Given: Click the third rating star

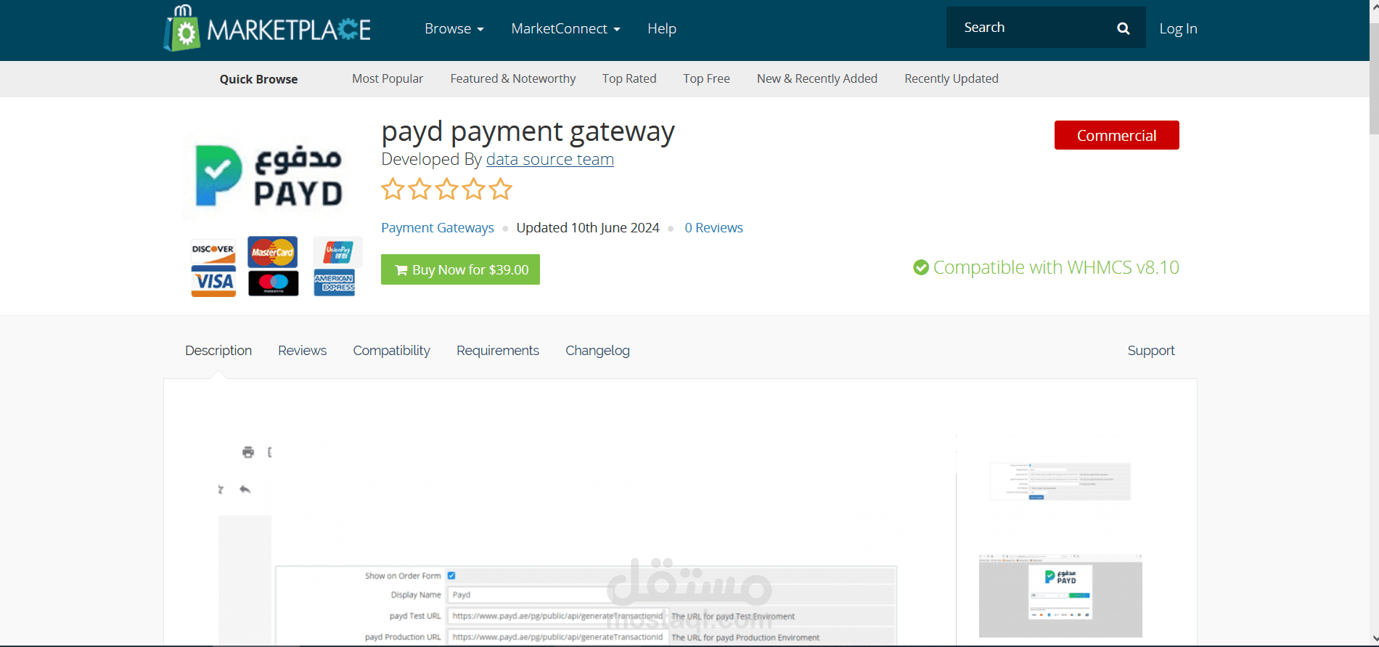Looking at the screenshot, I should pos(446,190).
